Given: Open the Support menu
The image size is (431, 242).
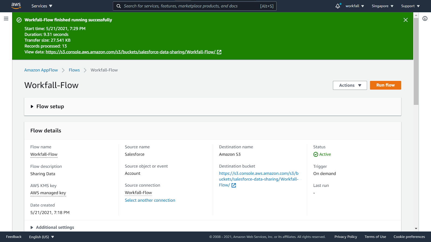Looking at the screenshot, I should point(410,6).
